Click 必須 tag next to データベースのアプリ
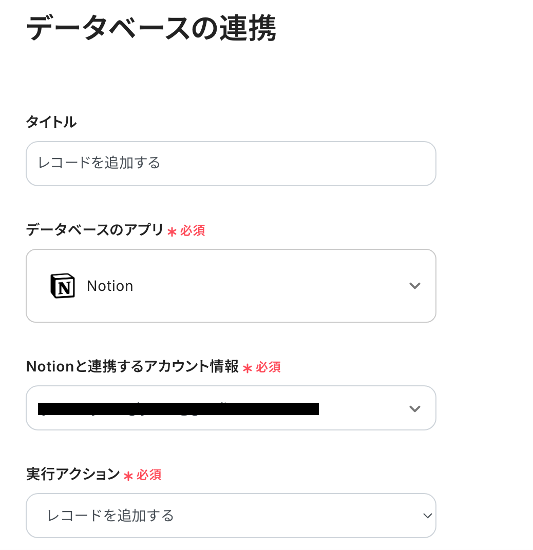This screenshot has height=550, width=533. tap(193, 231)
